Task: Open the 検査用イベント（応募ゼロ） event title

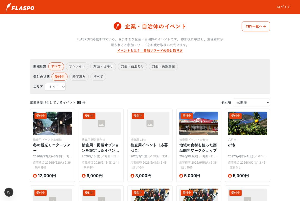Action: tap(149, 148)
